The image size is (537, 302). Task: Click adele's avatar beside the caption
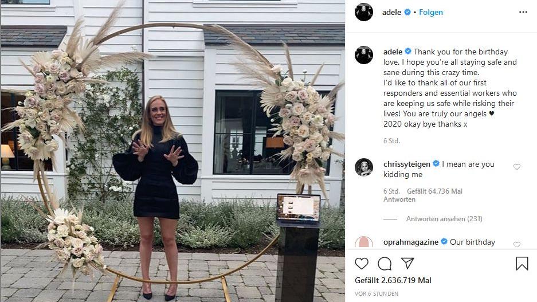click(364, 55)
